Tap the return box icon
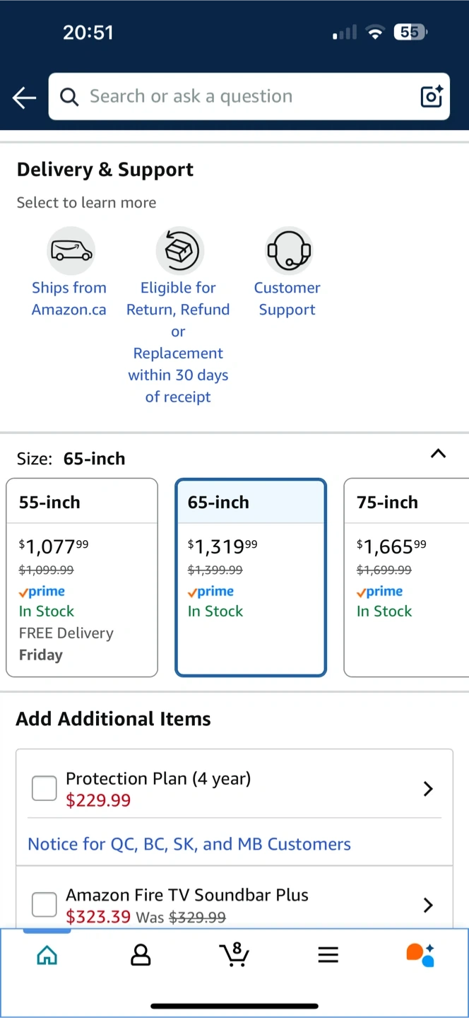 (179, 250)
